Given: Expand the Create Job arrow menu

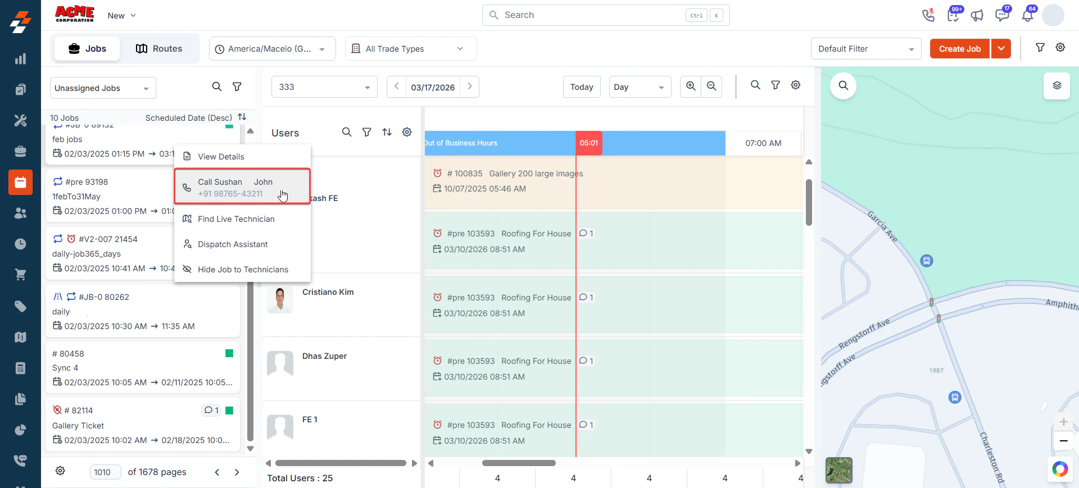Looking at the screenshot, I should (1001, 49).
